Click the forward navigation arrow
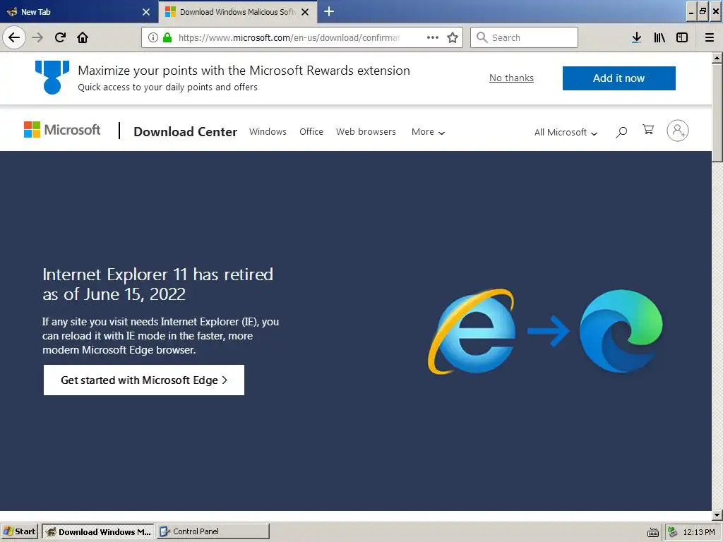This screenshot has width=723, height=542. 37,37
